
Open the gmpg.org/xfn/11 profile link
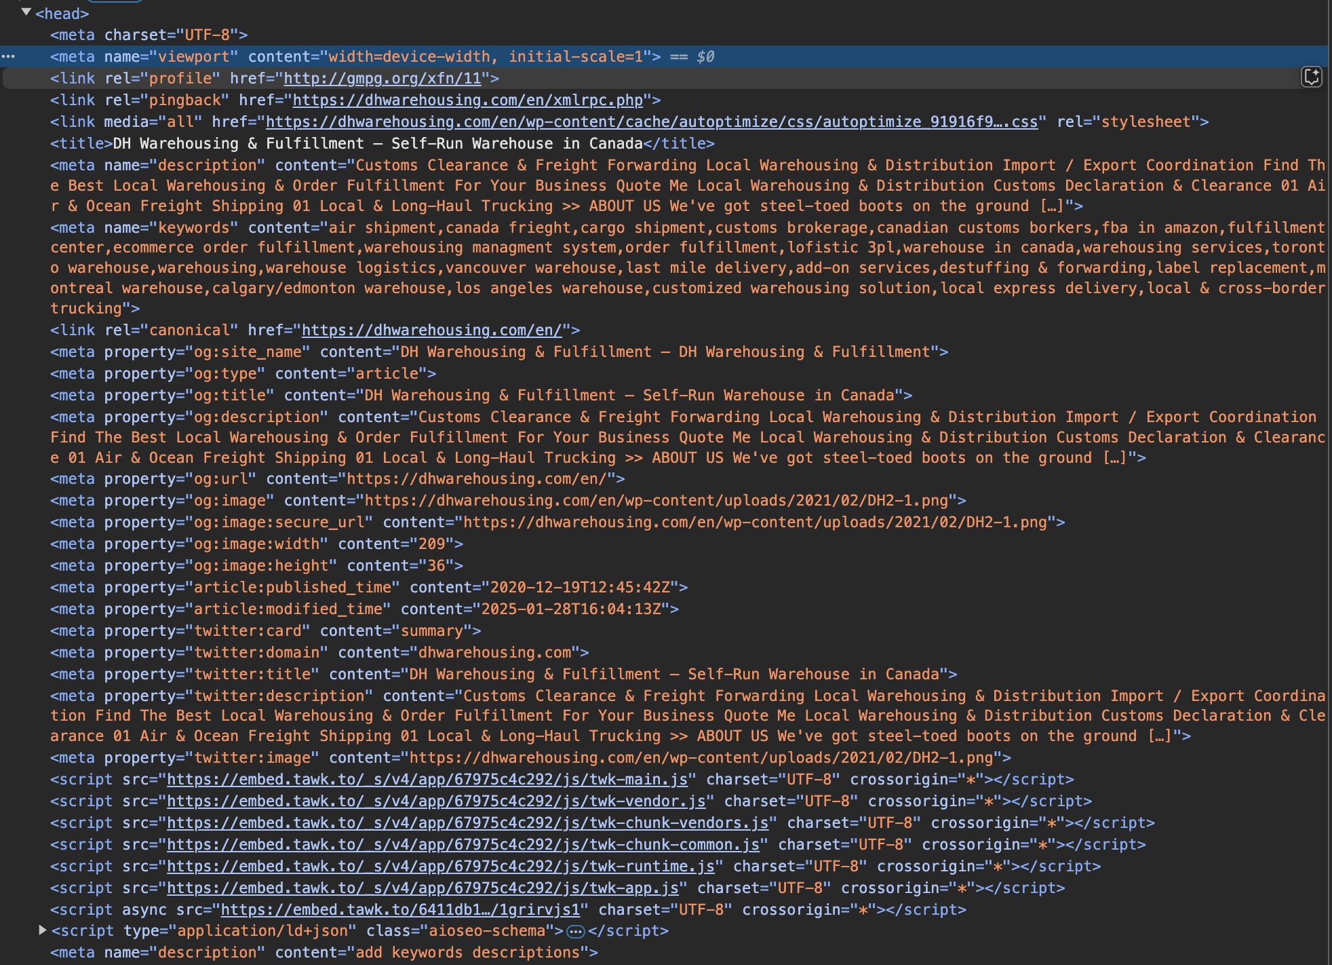coord(383,78)
